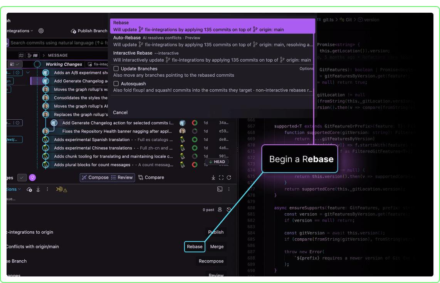Viewport: 440px width, 283px height.
Task: Click changes ring in the 4a6... row
Action: [195, 148]
